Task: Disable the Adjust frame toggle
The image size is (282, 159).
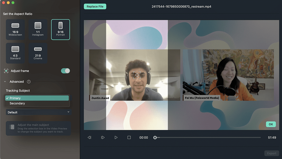Action: point(65,71)
